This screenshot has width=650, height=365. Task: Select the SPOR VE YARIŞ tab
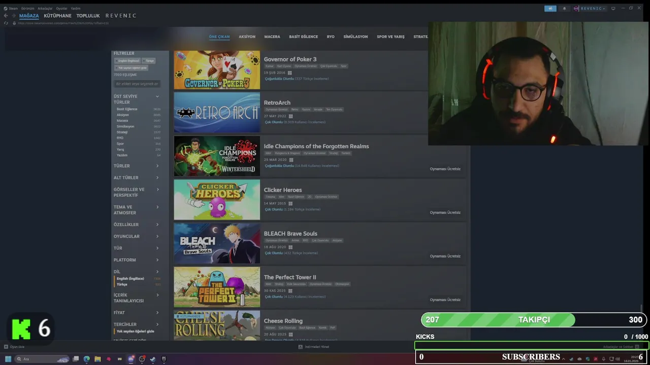coord(391,36)
